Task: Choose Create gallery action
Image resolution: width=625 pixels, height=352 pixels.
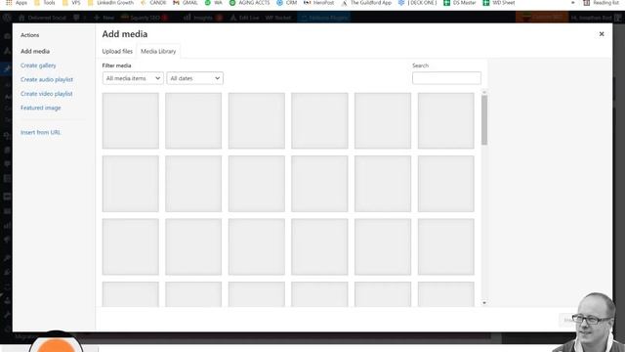Action: [x=38, y=66]
